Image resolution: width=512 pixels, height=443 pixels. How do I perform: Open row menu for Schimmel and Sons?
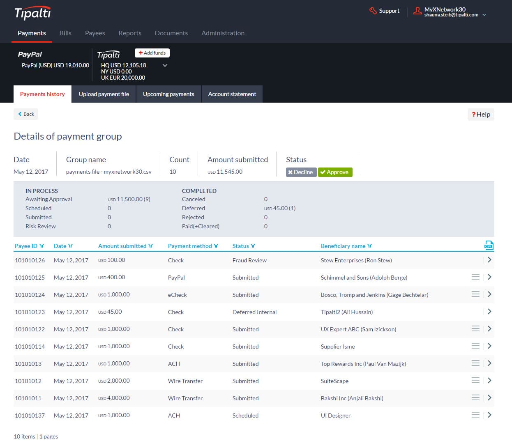475,277
